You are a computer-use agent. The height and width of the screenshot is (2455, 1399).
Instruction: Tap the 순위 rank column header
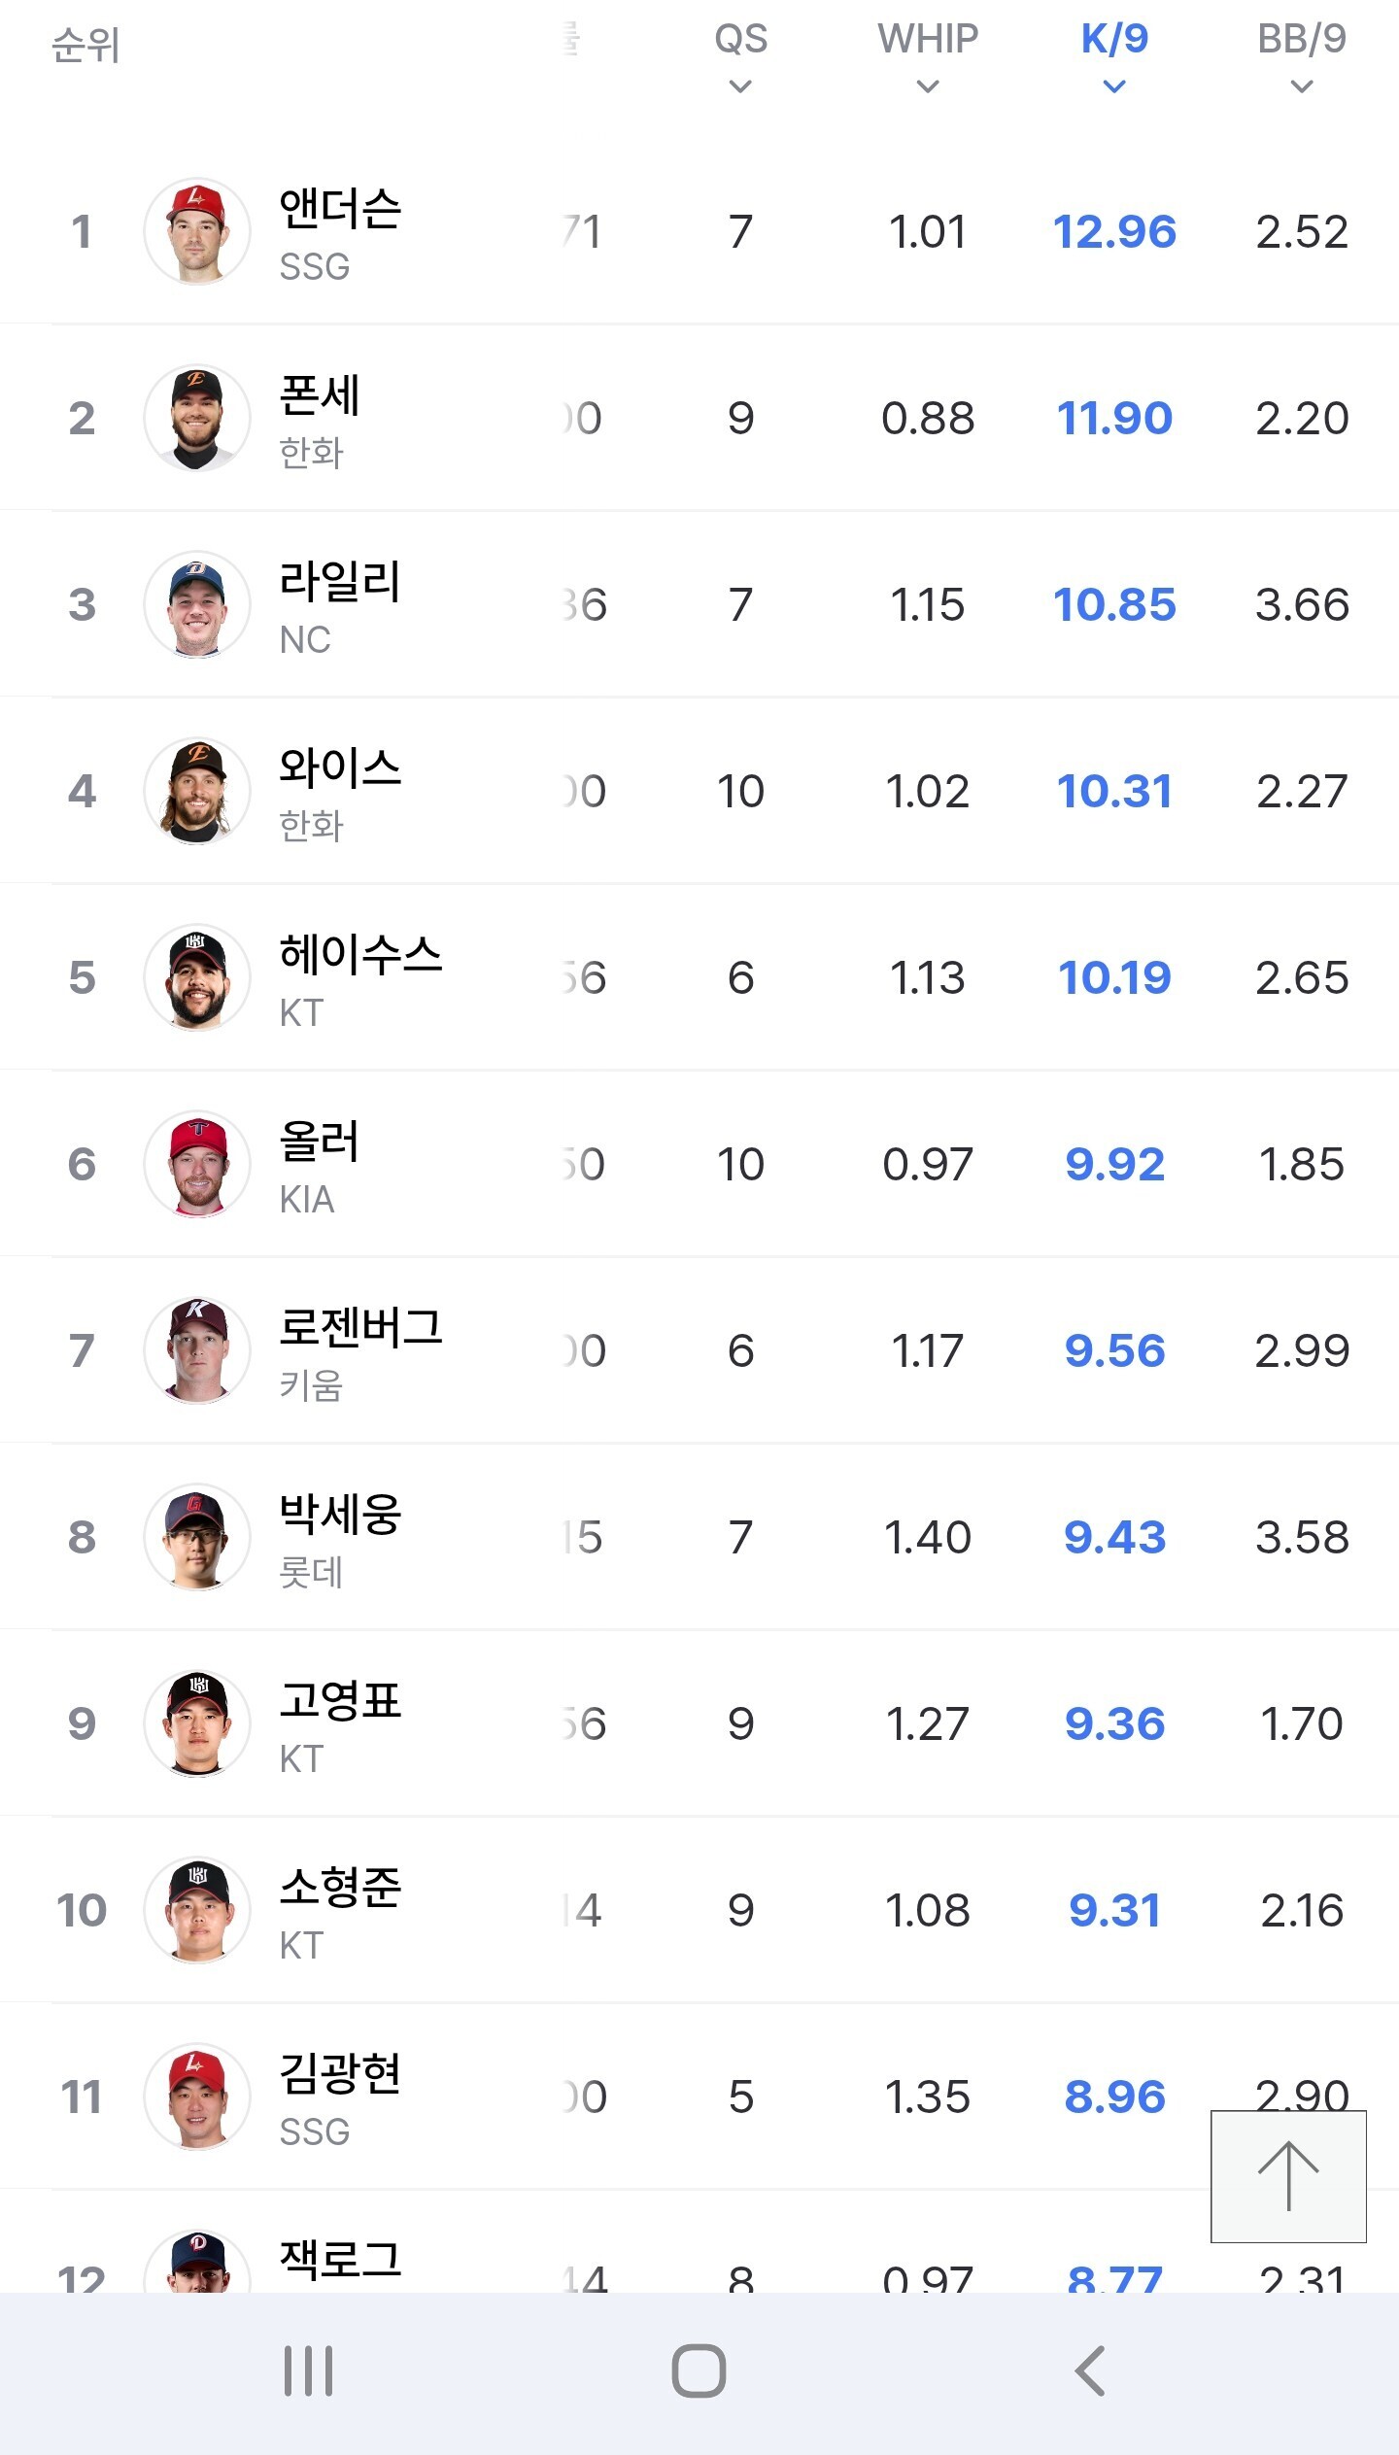[85, 45]
